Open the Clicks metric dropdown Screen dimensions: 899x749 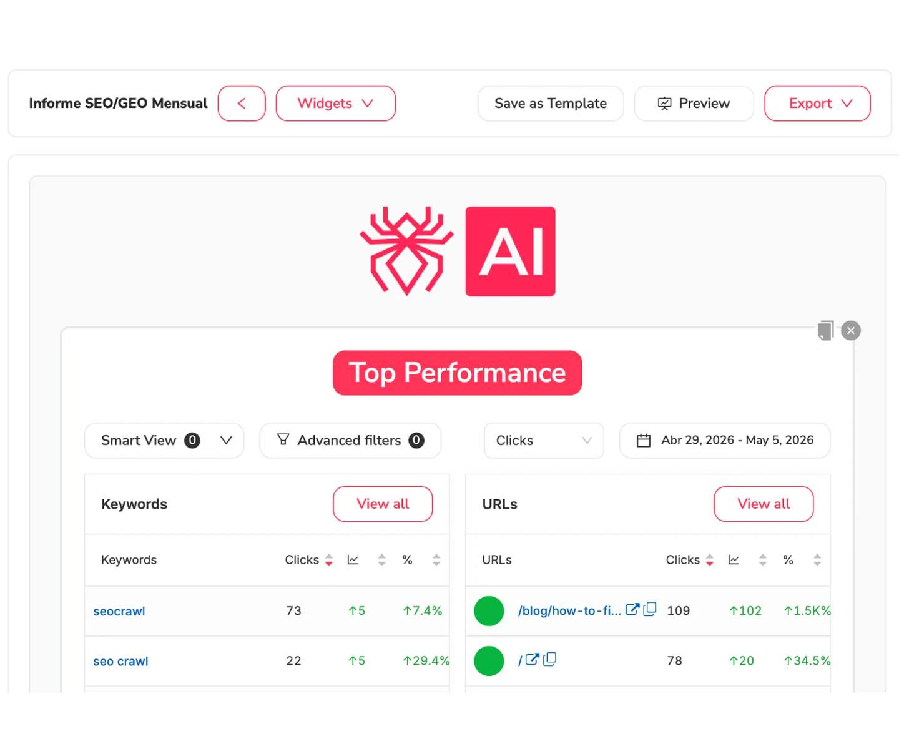click(544, 441)
